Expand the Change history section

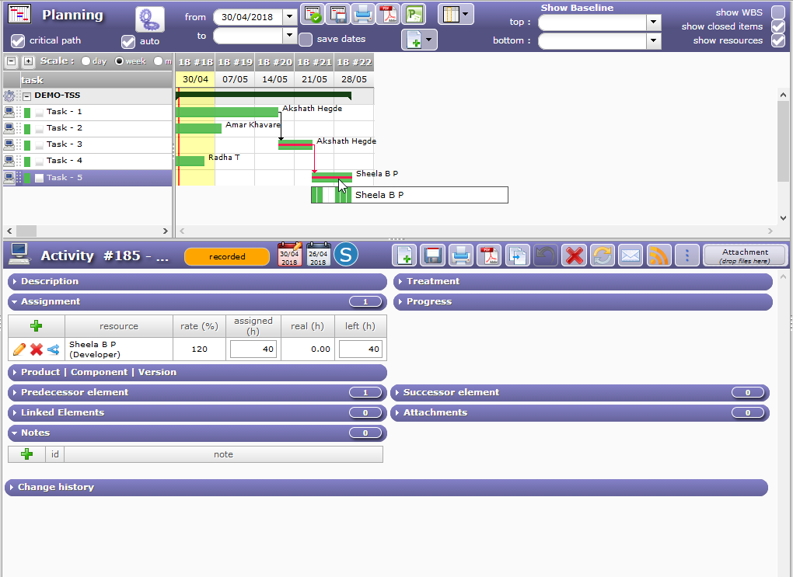(x=56, y=487)
